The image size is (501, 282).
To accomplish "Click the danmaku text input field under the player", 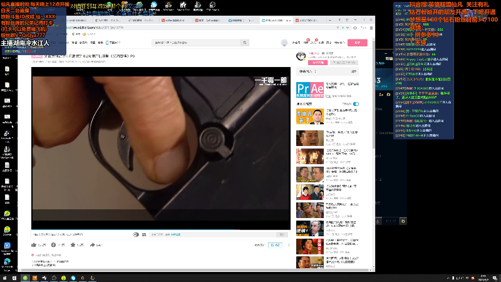I will point(212,234).
